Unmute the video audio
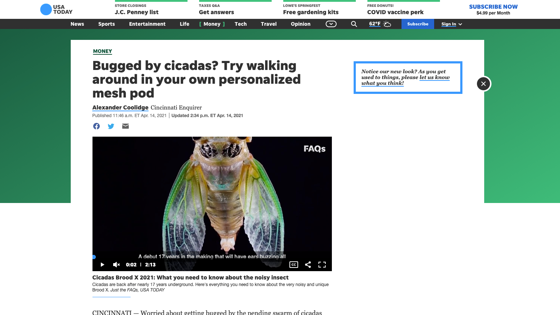This screenshot has width=560, height=315. click(x=116, y=265)
